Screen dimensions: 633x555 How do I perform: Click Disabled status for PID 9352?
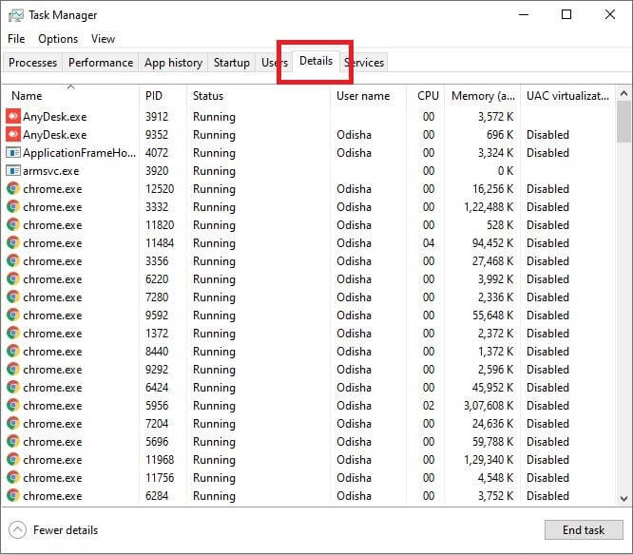tap(547, 134)
